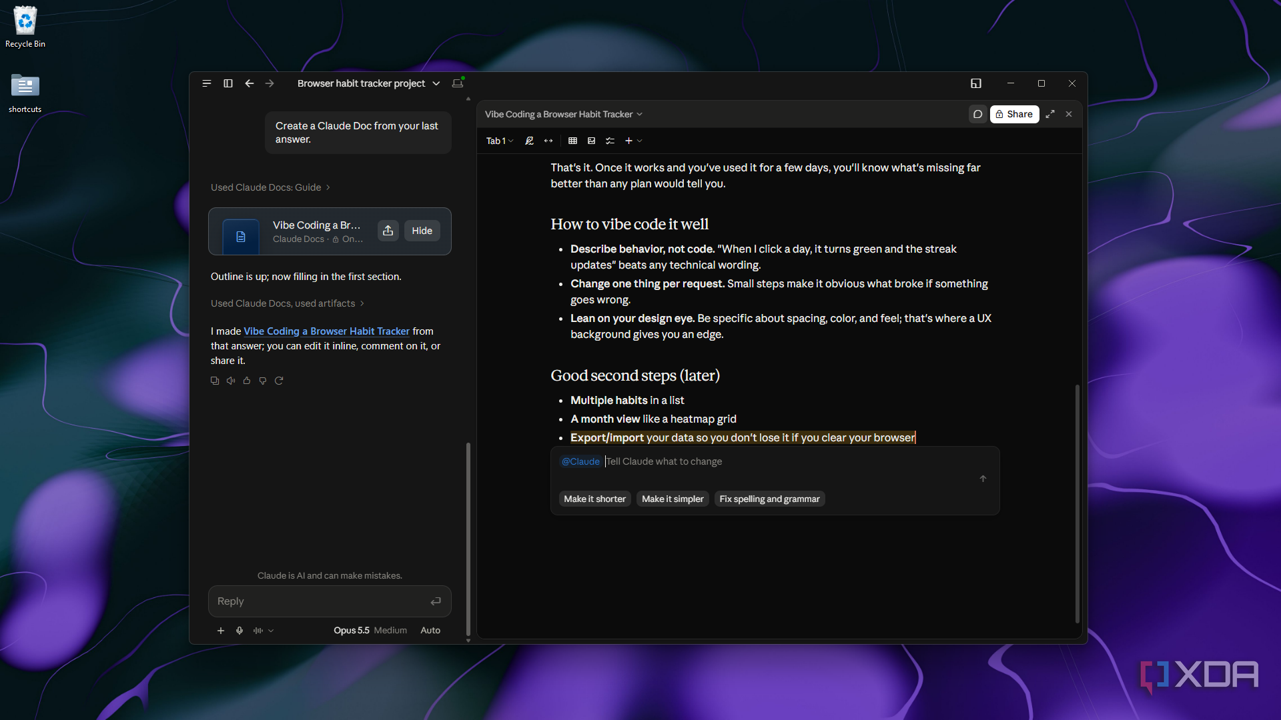Image resolution: width=1281 pixels, height=720 pixels.
Task: Expand the Browser habit tracker project title dropdown
Action: click(x=368, y=83)
